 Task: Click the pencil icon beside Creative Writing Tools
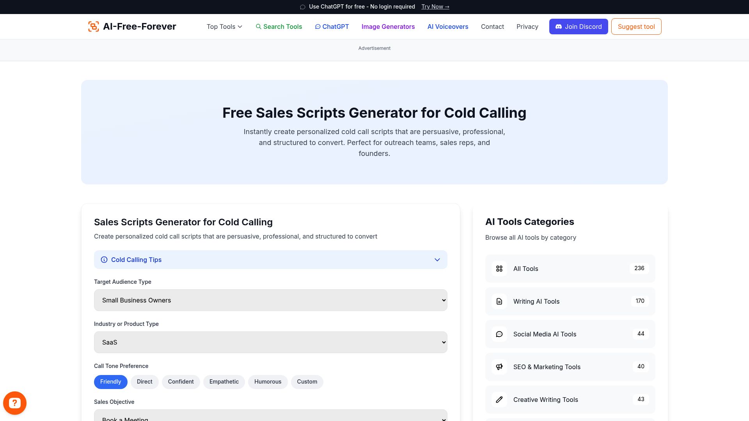[499, 400]
